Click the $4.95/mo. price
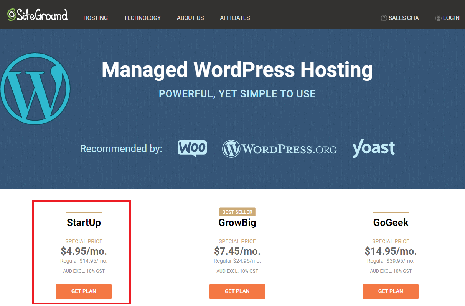The width and height of the screenshot is (465, 306). [x=84, y=251]
